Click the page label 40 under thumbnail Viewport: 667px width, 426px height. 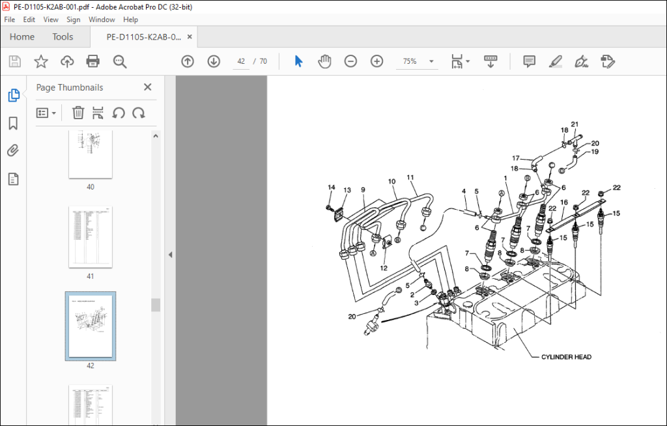click(90, 187)
